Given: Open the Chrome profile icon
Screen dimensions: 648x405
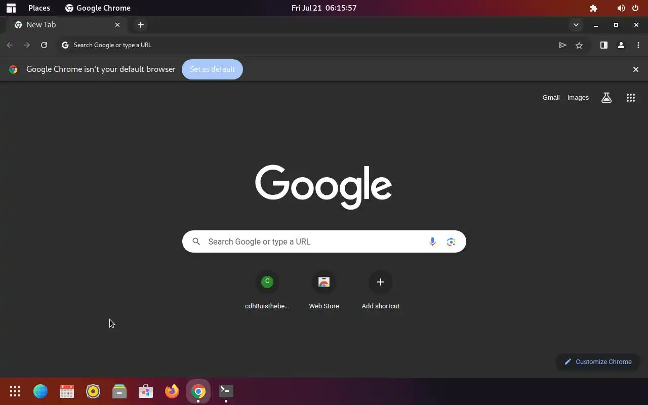Looking at the screenshot, I should [621, 45].
